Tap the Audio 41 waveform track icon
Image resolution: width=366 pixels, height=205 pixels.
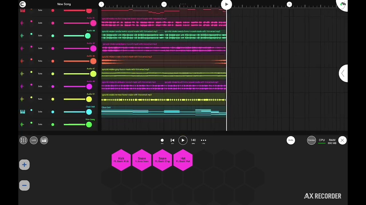[x=23, y=23]
